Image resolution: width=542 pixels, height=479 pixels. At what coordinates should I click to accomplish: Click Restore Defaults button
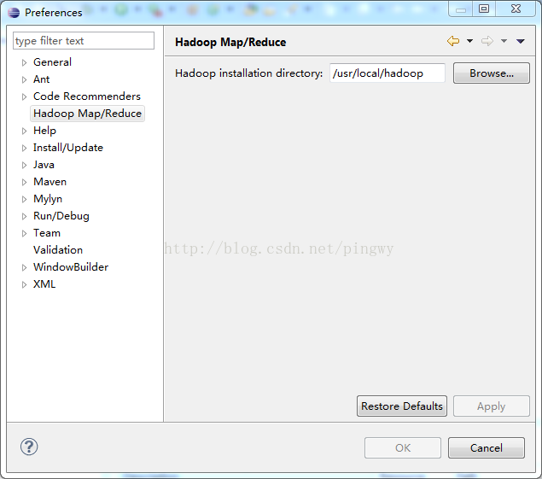(x=402, y=406)
